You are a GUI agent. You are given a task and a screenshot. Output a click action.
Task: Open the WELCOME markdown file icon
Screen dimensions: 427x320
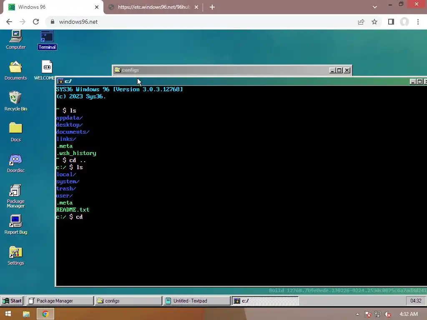point(45,70)
